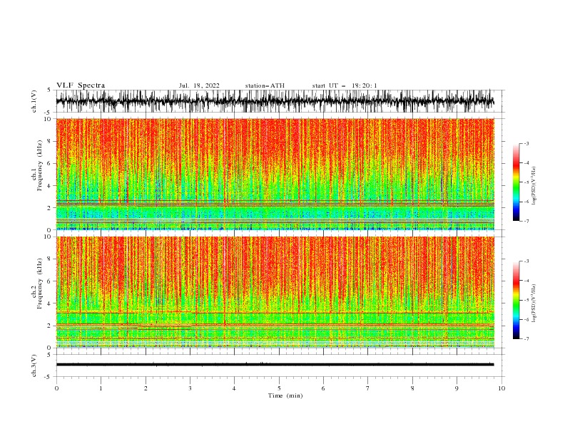Screen dimensions: 565x436
Task: Select the 'station=ATH' label
Action: pyautogui.click(x=265, y=85)
